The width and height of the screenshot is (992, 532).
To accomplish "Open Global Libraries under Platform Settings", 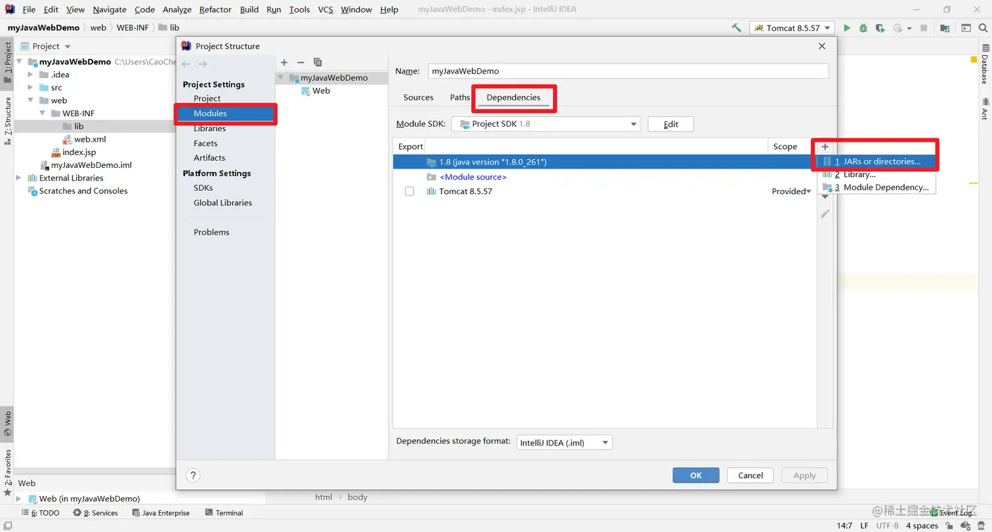I will point(222,203).
